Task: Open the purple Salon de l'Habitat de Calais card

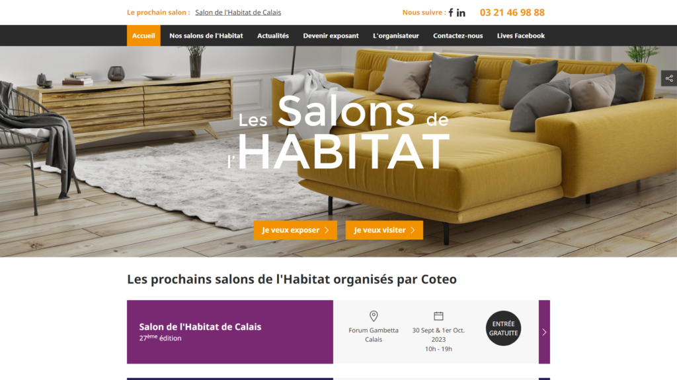Action: point(230,332)
